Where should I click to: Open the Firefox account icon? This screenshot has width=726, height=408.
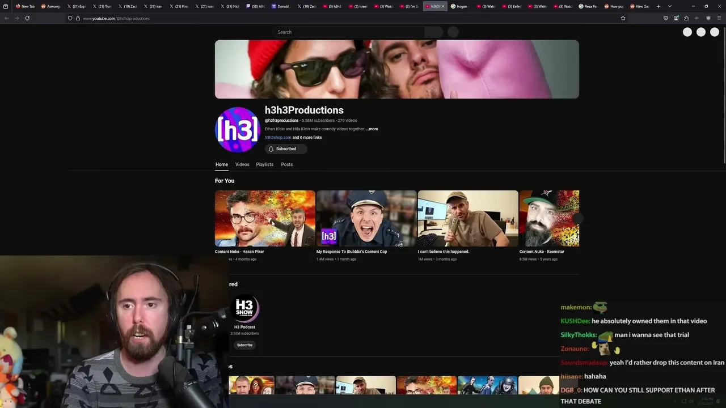coord(676,18)
